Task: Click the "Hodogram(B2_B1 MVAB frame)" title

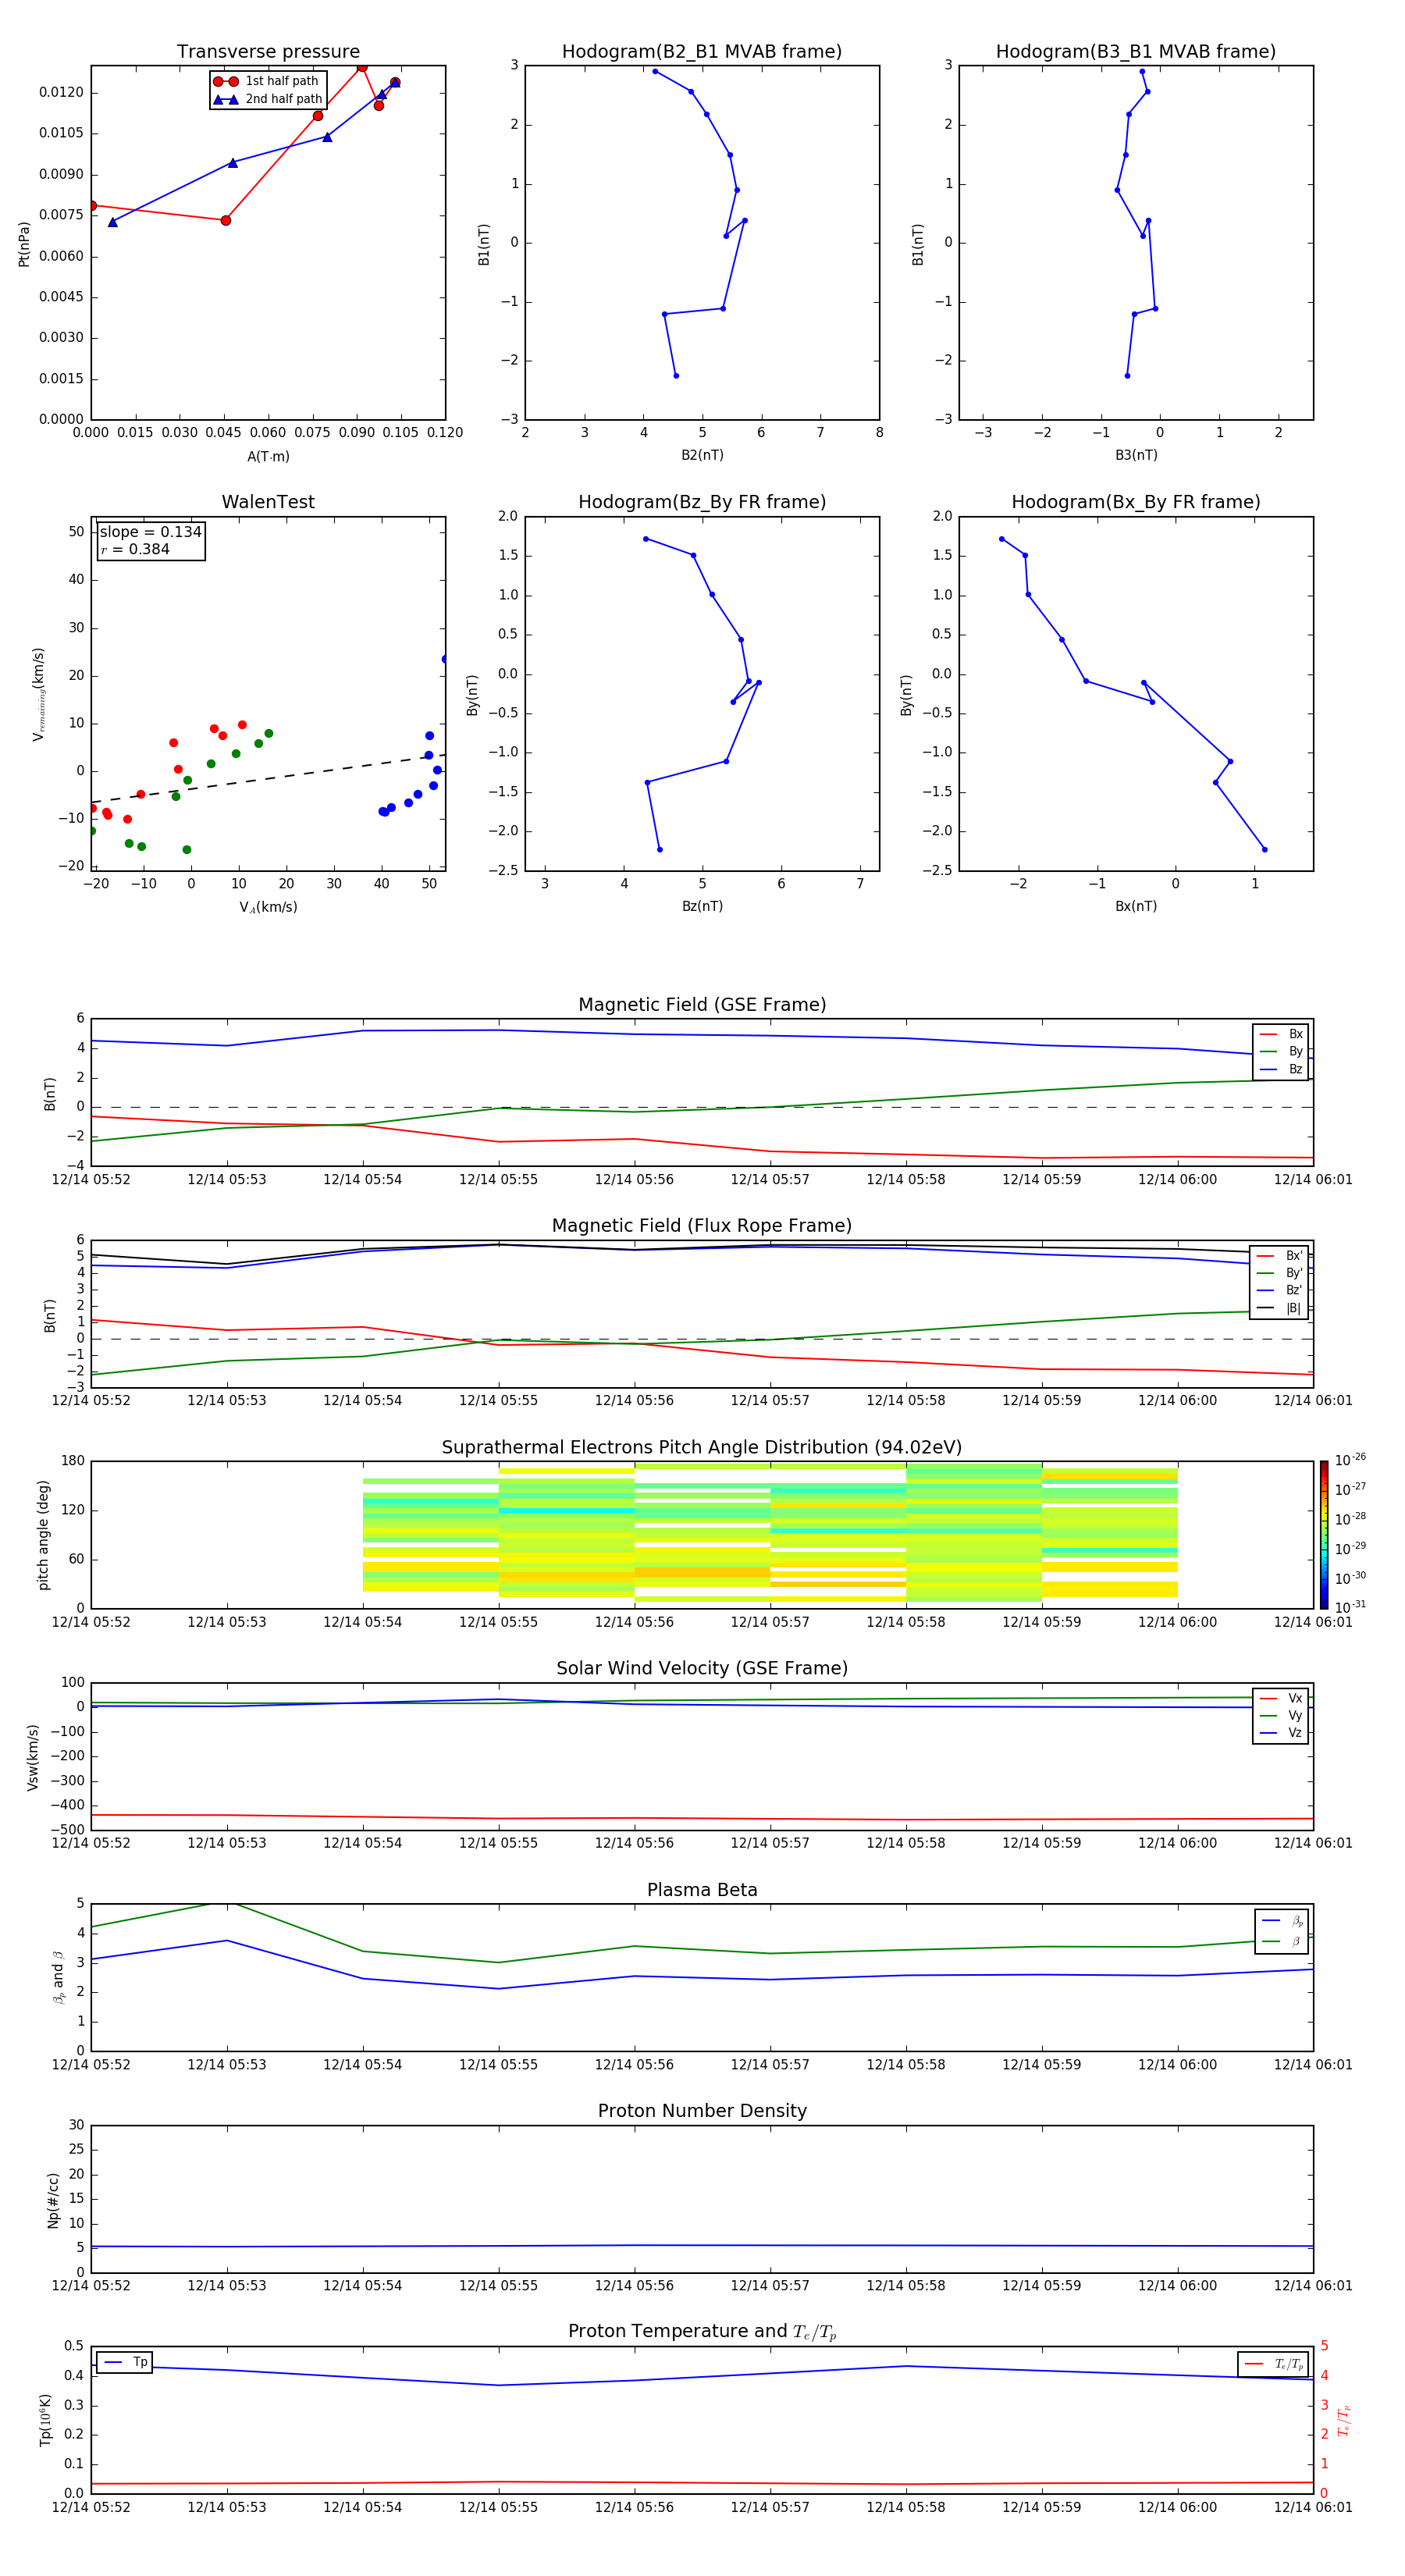Action: click(702, 51)
